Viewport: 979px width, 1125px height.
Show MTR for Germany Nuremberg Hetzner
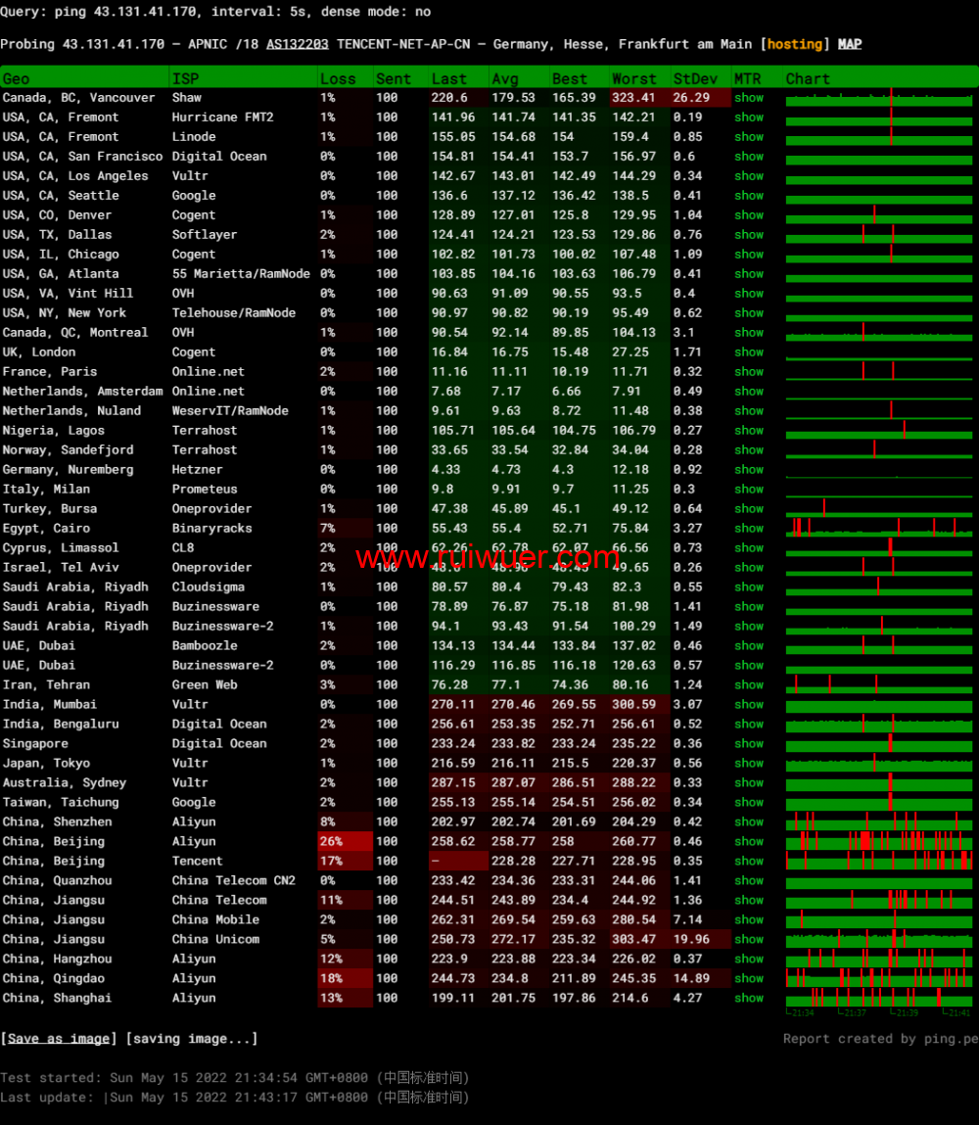(x=749, y=470)
